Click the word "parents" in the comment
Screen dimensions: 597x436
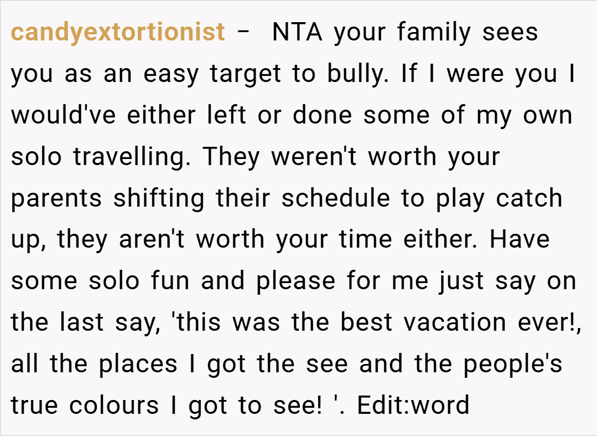[56, 198]
